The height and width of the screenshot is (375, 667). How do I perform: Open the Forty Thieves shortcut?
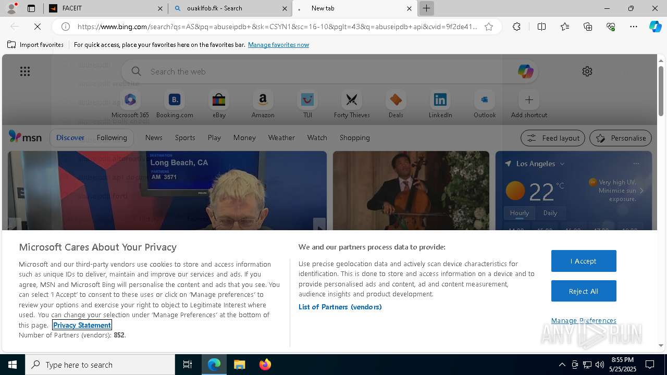tap(352, 105)
